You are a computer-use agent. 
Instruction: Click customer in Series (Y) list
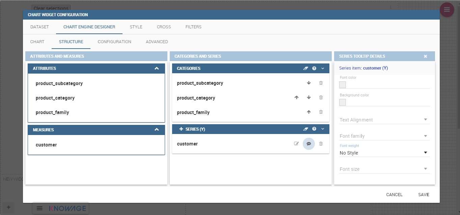click(x=187, y=144)
